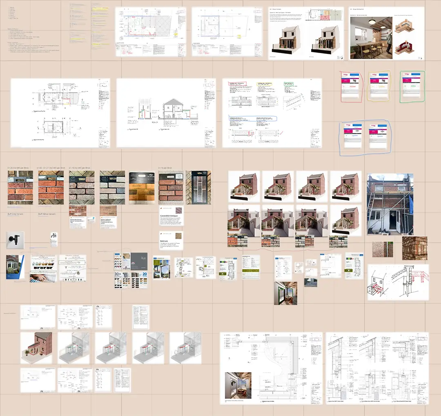Select the brick wall corner close-up photo
Viewport: 441px width, 416px height.
(414, 248)
